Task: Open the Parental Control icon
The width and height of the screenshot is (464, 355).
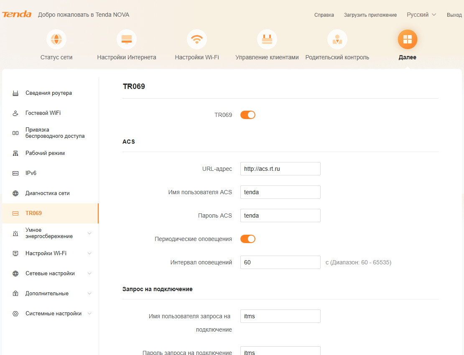Action: tap(337, 39)
